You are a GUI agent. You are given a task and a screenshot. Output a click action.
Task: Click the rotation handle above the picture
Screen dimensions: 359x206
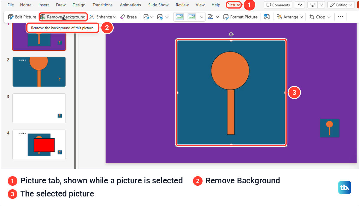tap(231, 34)
